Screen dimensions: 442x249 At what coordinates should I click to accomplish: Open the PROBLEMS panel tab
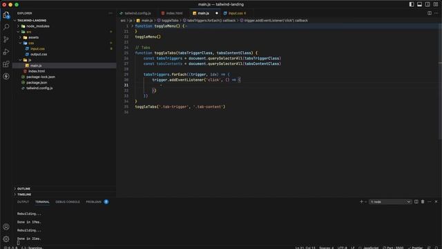coord(94,202)
